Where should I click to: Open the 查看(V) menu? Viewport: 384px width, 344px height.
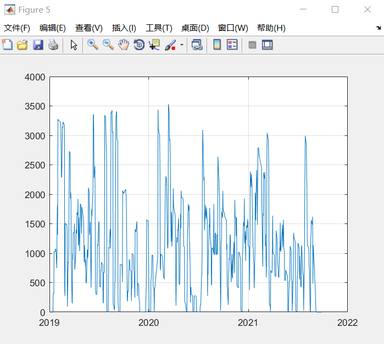[x=88, y=28]
